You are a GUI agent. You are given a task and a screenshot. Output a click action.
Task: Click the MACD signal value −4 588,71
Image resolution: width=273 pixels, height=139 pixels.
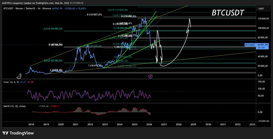[55, 106]
